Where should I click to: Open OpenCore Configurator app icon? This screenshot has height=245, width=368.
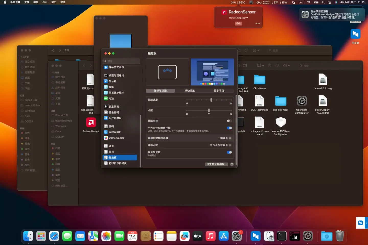click(x=302, y=101)
